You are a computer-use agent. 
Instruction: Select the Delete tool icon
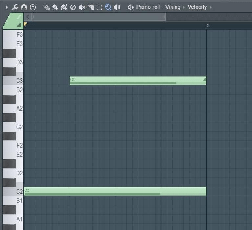click(73, 7)
